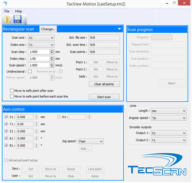Toggle the Reverse array checkbox

[x=61, y=71]
